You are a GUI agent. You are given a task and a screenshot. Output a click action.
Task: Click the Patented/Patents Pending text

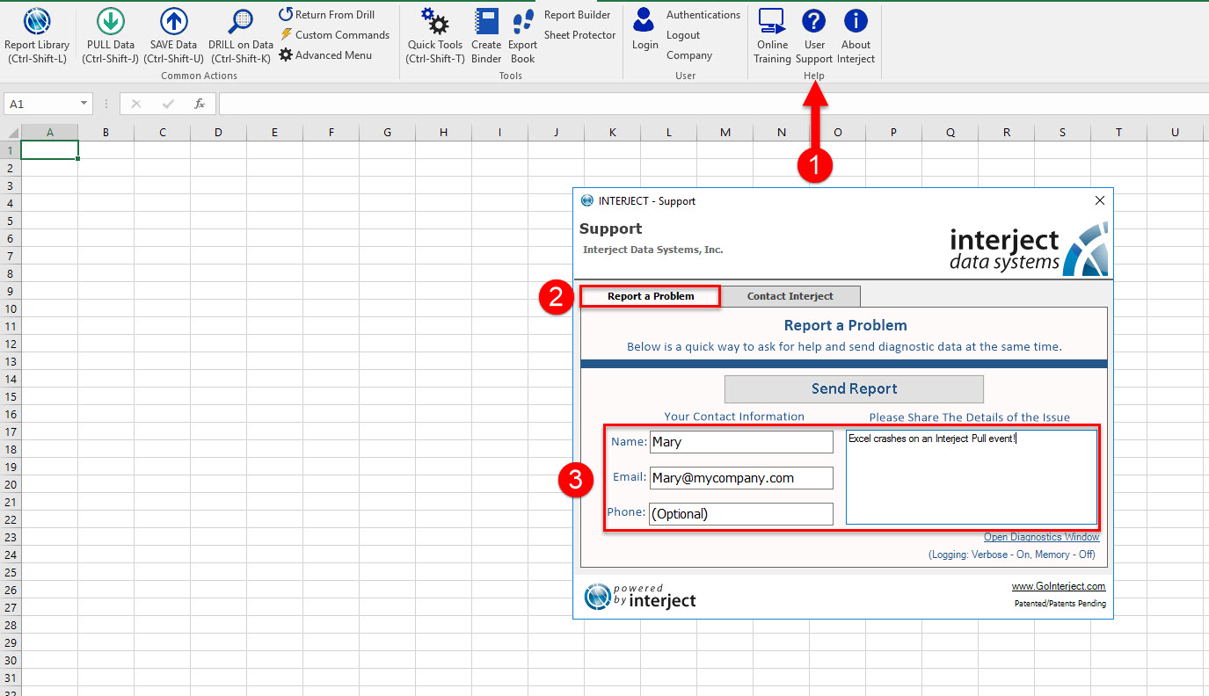[1060, 604]
